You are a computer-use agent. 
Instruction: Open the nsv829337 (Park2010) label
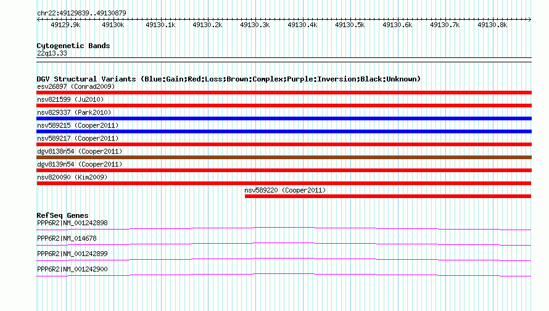pyautogui.click(x=74, y=112)
